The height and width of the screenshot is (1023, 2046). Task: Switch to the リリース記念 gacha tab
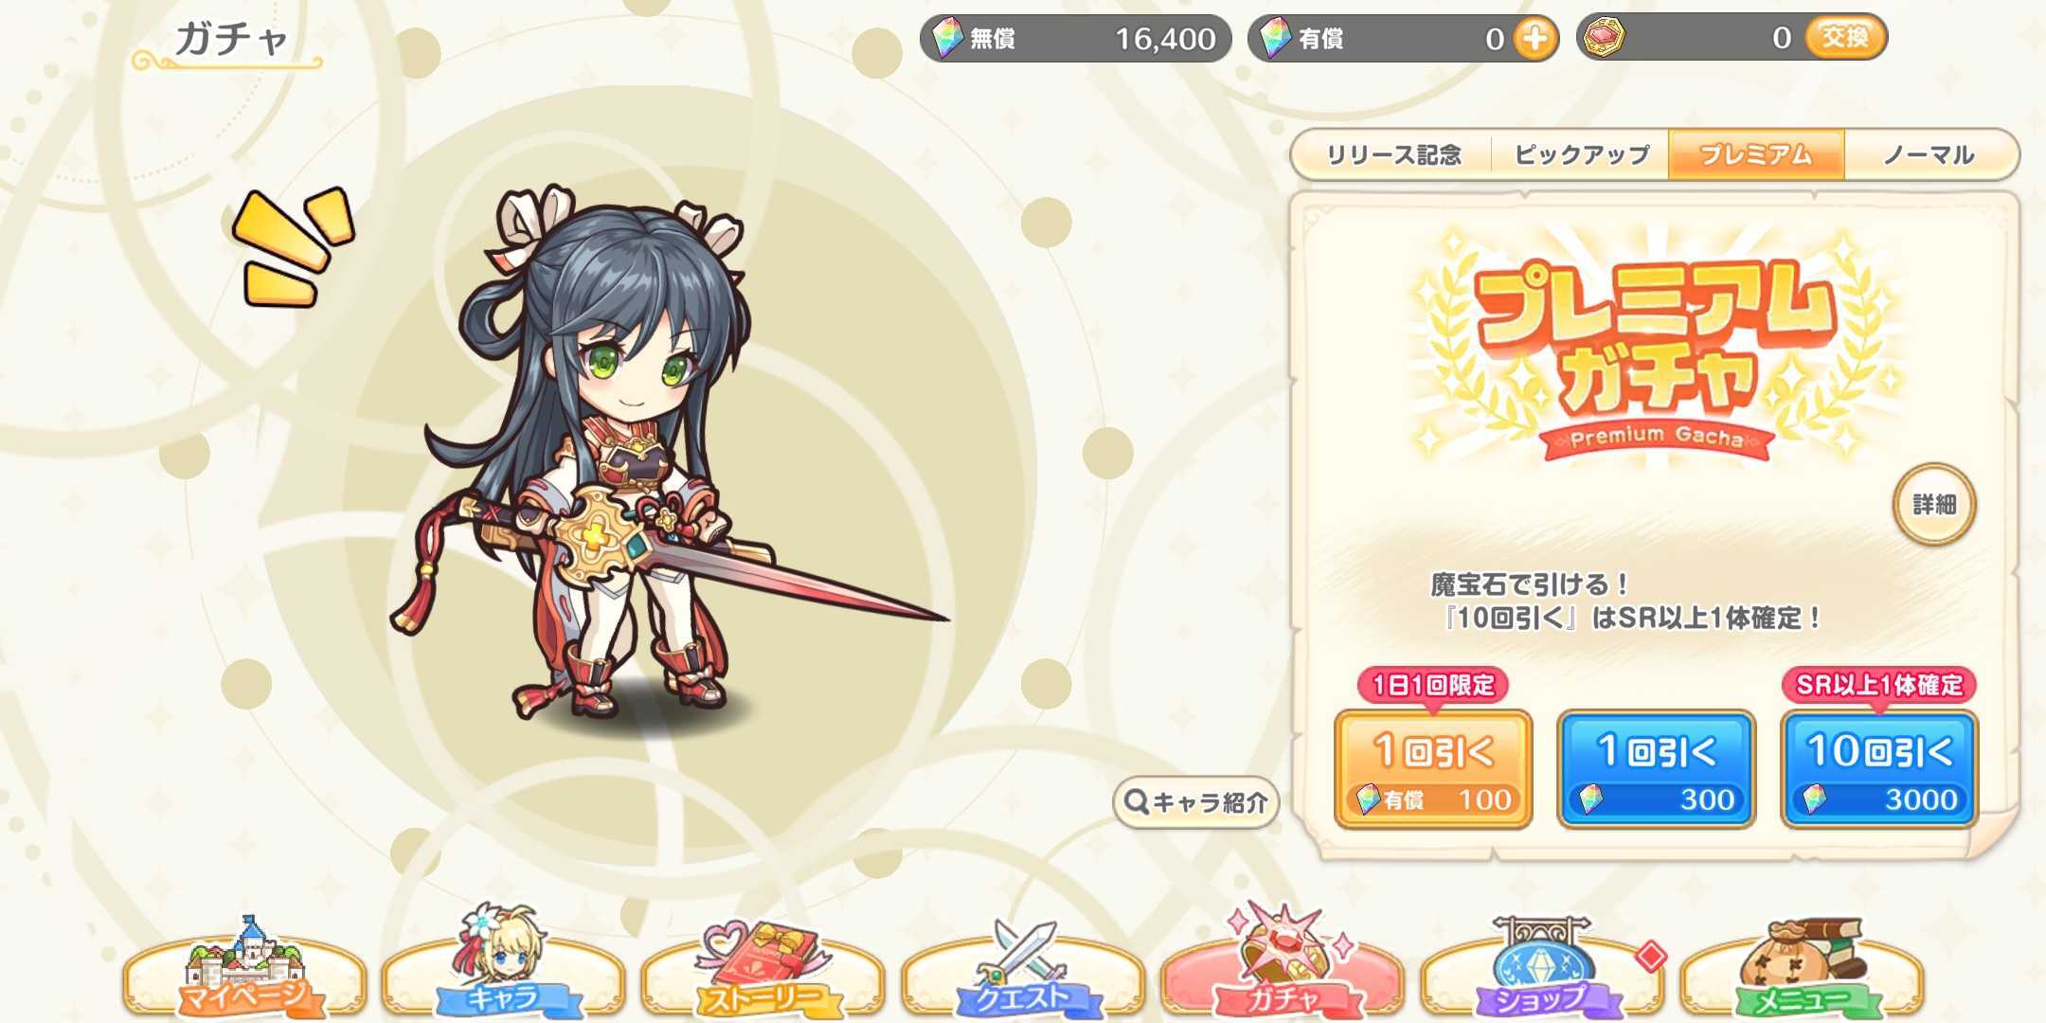1392,154
